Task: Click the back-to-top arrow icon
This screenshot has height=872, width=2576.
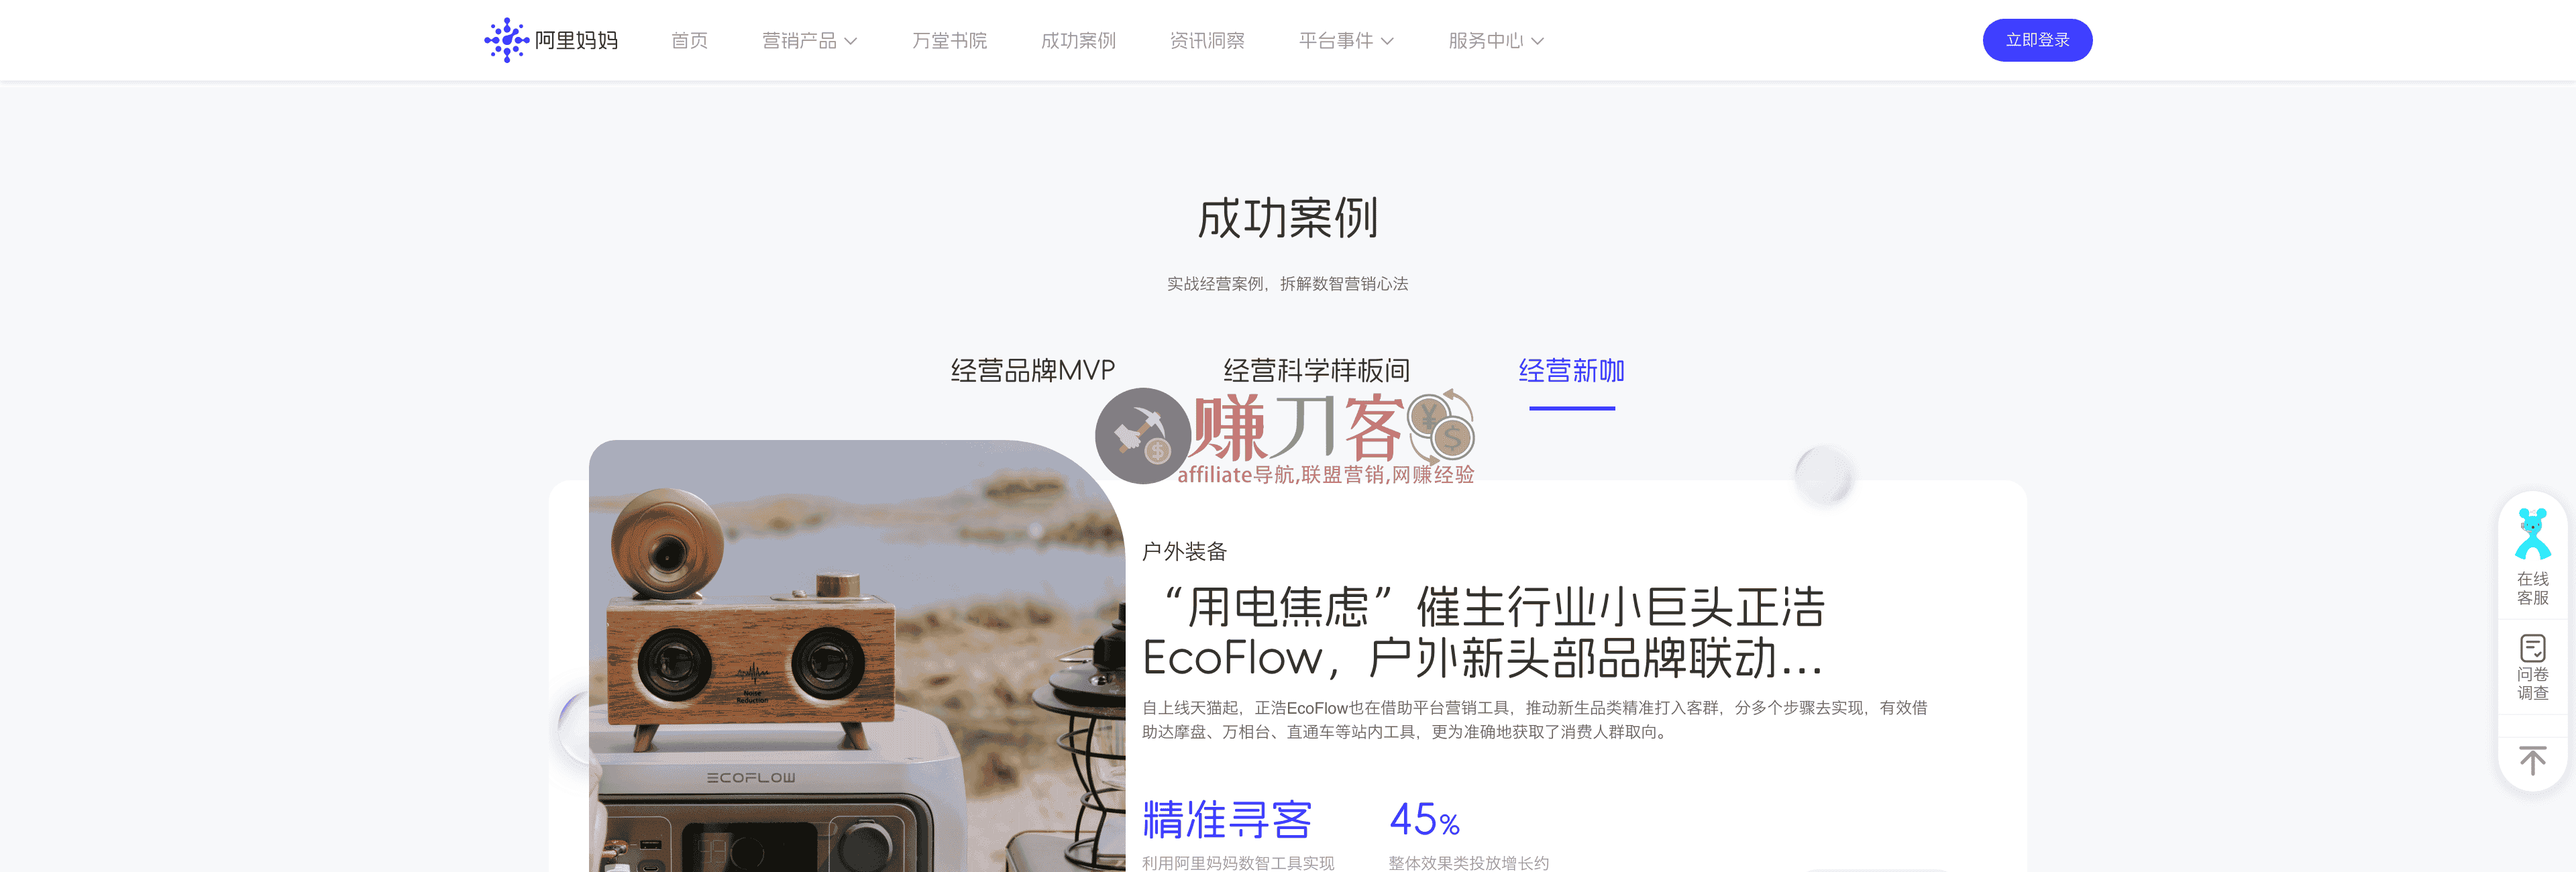Action: 2532,760
